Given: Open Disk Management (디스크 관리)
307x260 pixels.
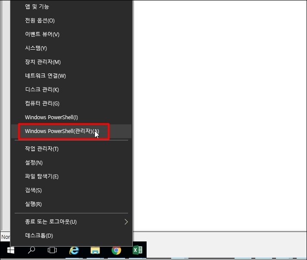Looking at the screenshot, I should tap(71, 89).
